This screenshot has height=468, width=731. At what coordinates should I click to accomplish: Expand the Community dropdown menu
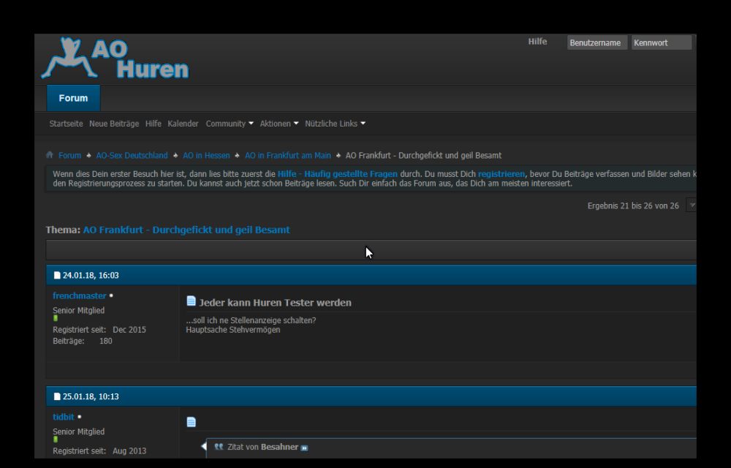pos(230,124)
